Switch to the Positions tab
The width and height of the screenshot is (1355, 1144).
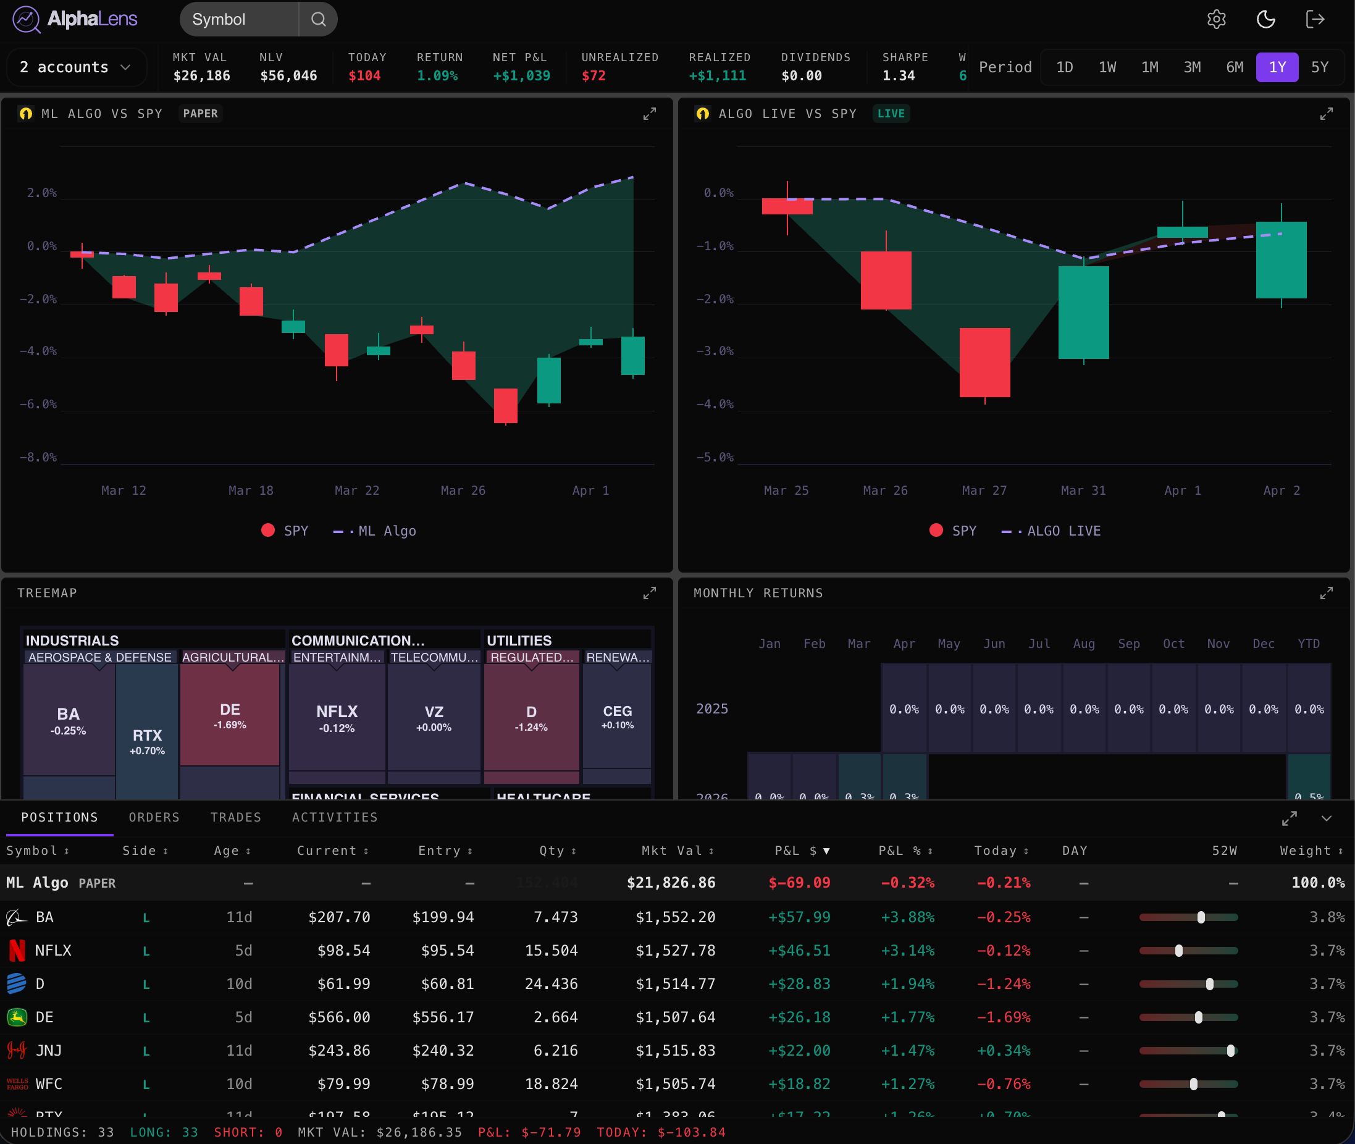coord(60,818)
